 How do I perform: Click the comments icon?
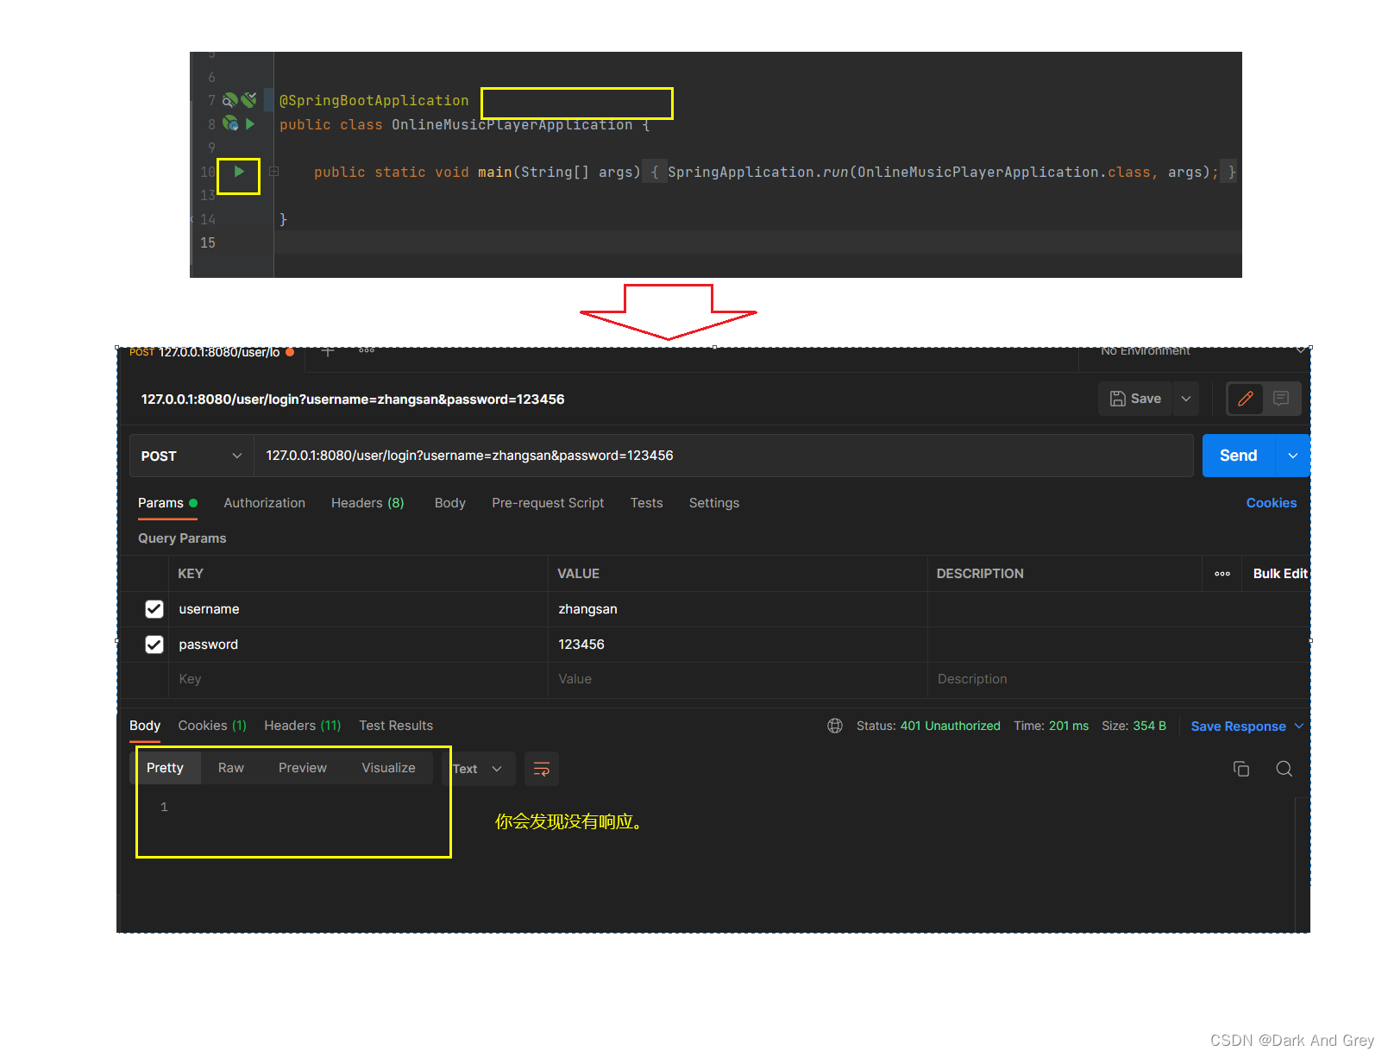(1281, 399)
